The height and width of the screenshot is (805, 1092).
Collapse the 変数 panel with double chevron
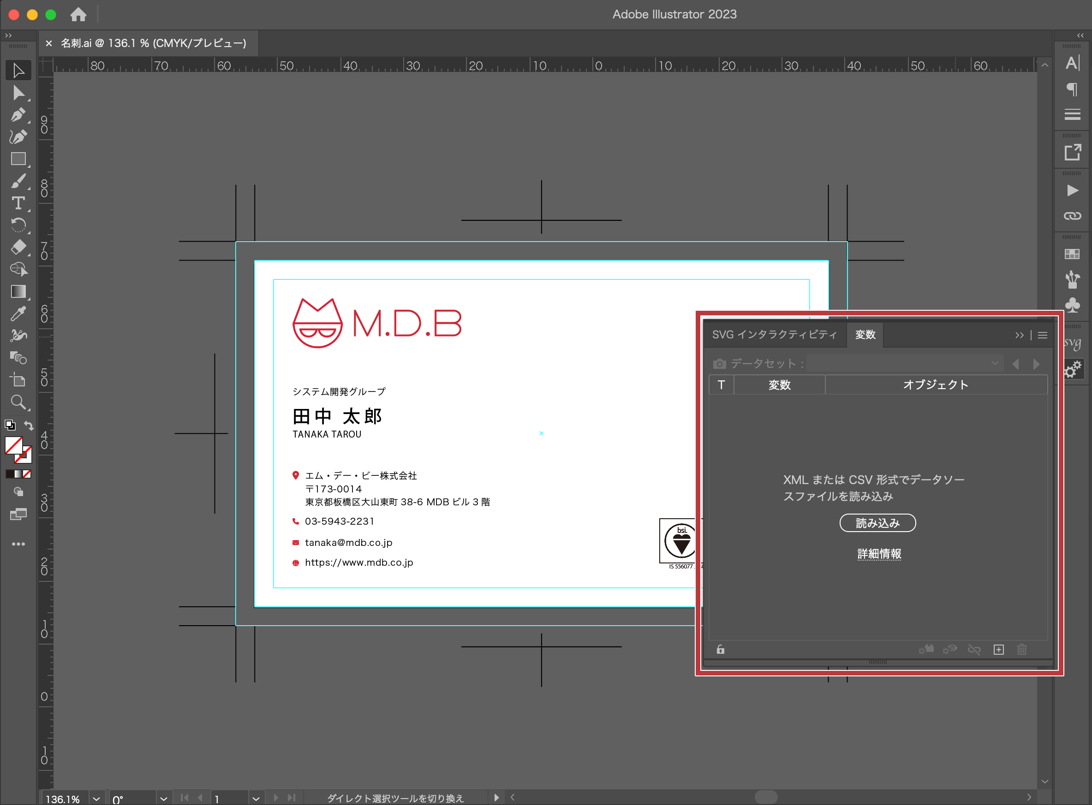(x=1020, y=335)
